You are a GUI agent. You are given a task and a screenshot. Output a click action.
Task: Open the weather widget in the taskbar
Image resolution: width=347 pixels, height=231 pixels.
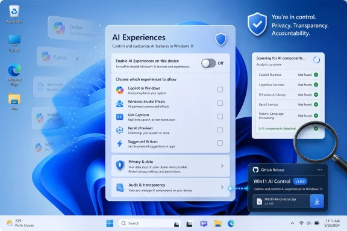20,223
